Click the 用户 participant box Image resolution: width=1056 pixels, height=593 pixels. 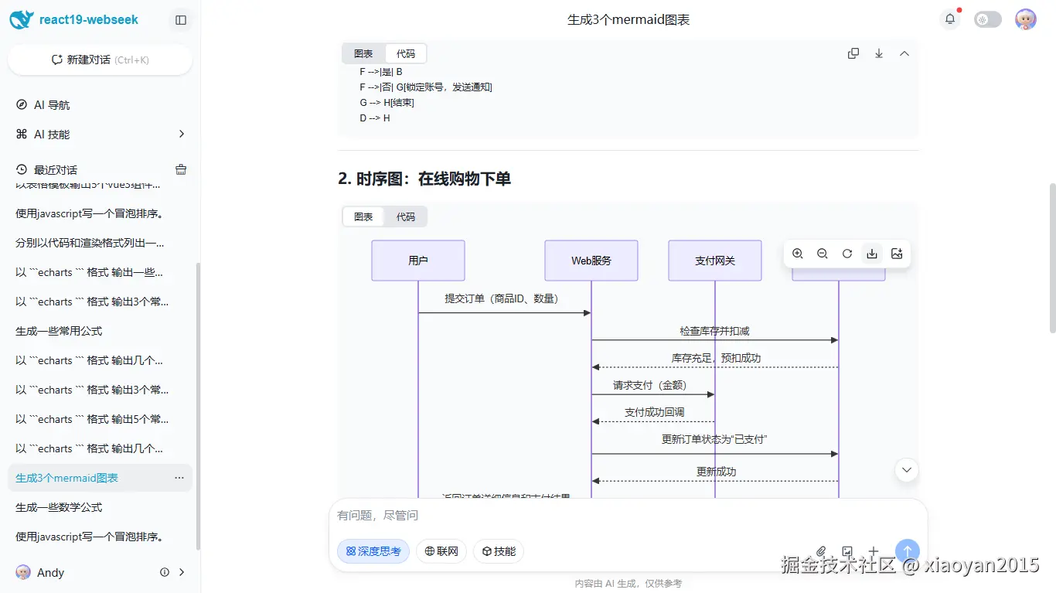click(418, 261)
